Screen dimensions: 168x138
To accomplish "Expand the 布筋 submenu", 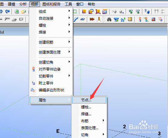I will [x=89, y=121].
